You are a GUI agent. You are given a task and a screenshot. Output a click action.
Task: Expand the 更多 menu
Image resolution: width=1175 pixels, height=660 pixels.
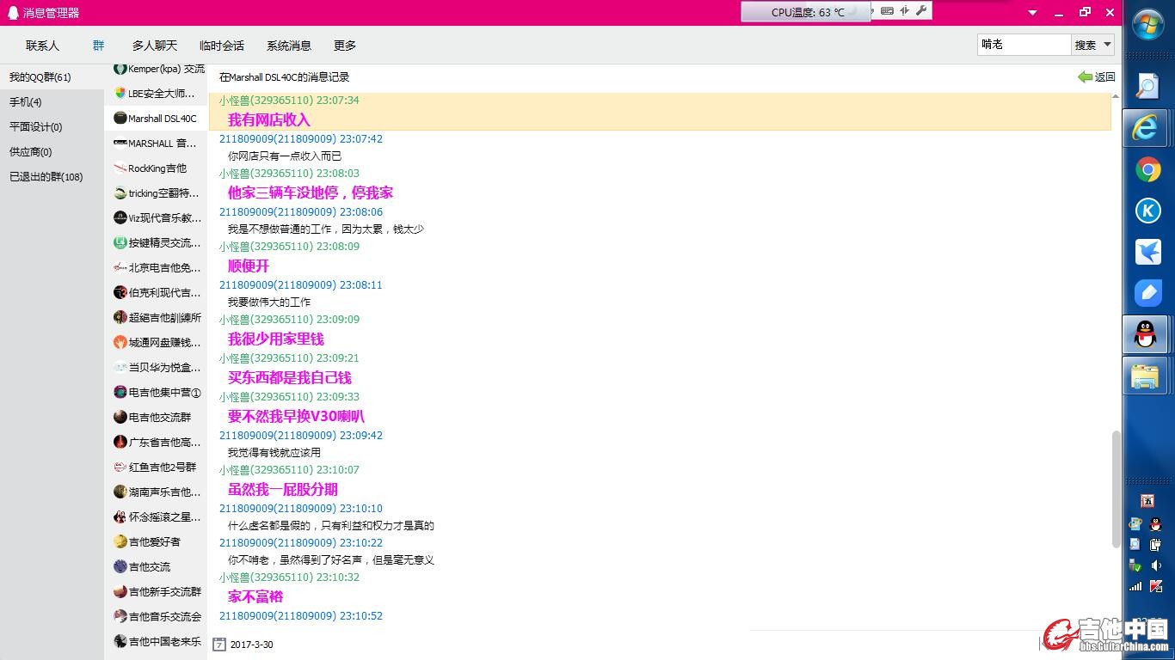345,46
